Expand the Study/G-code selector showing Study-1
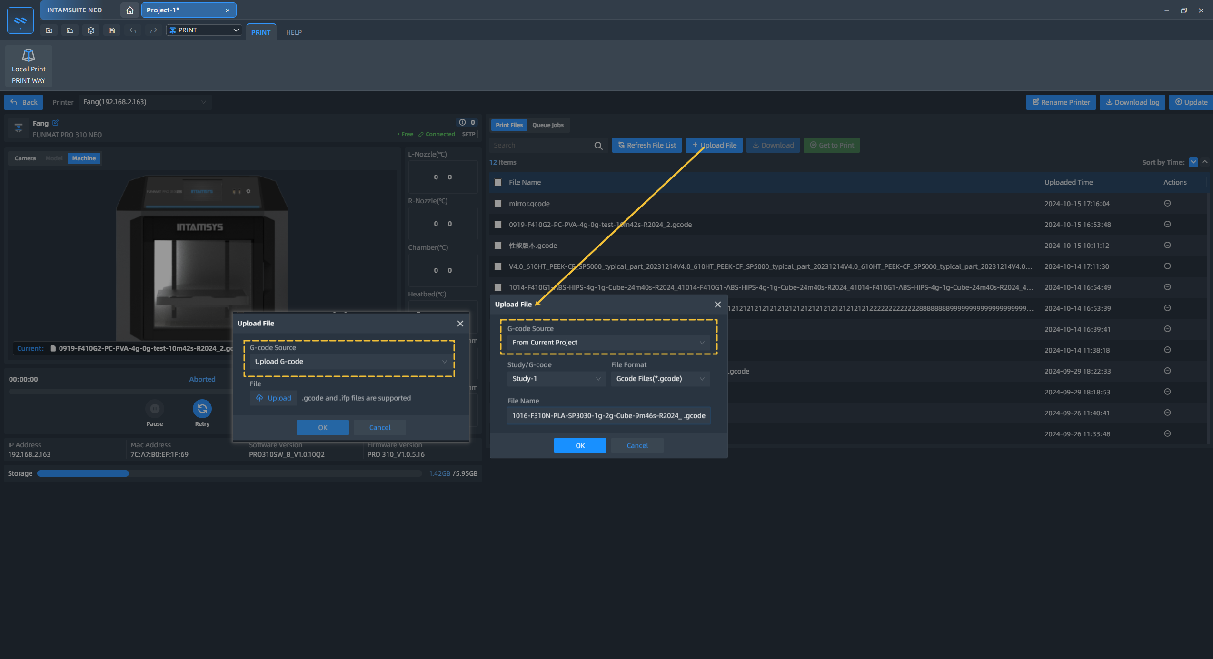 click(556, 379)
